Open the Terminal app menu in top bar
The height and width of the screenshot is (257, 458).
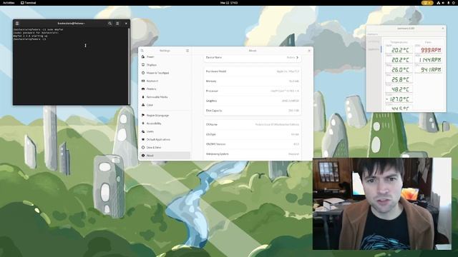coord(29,3)
